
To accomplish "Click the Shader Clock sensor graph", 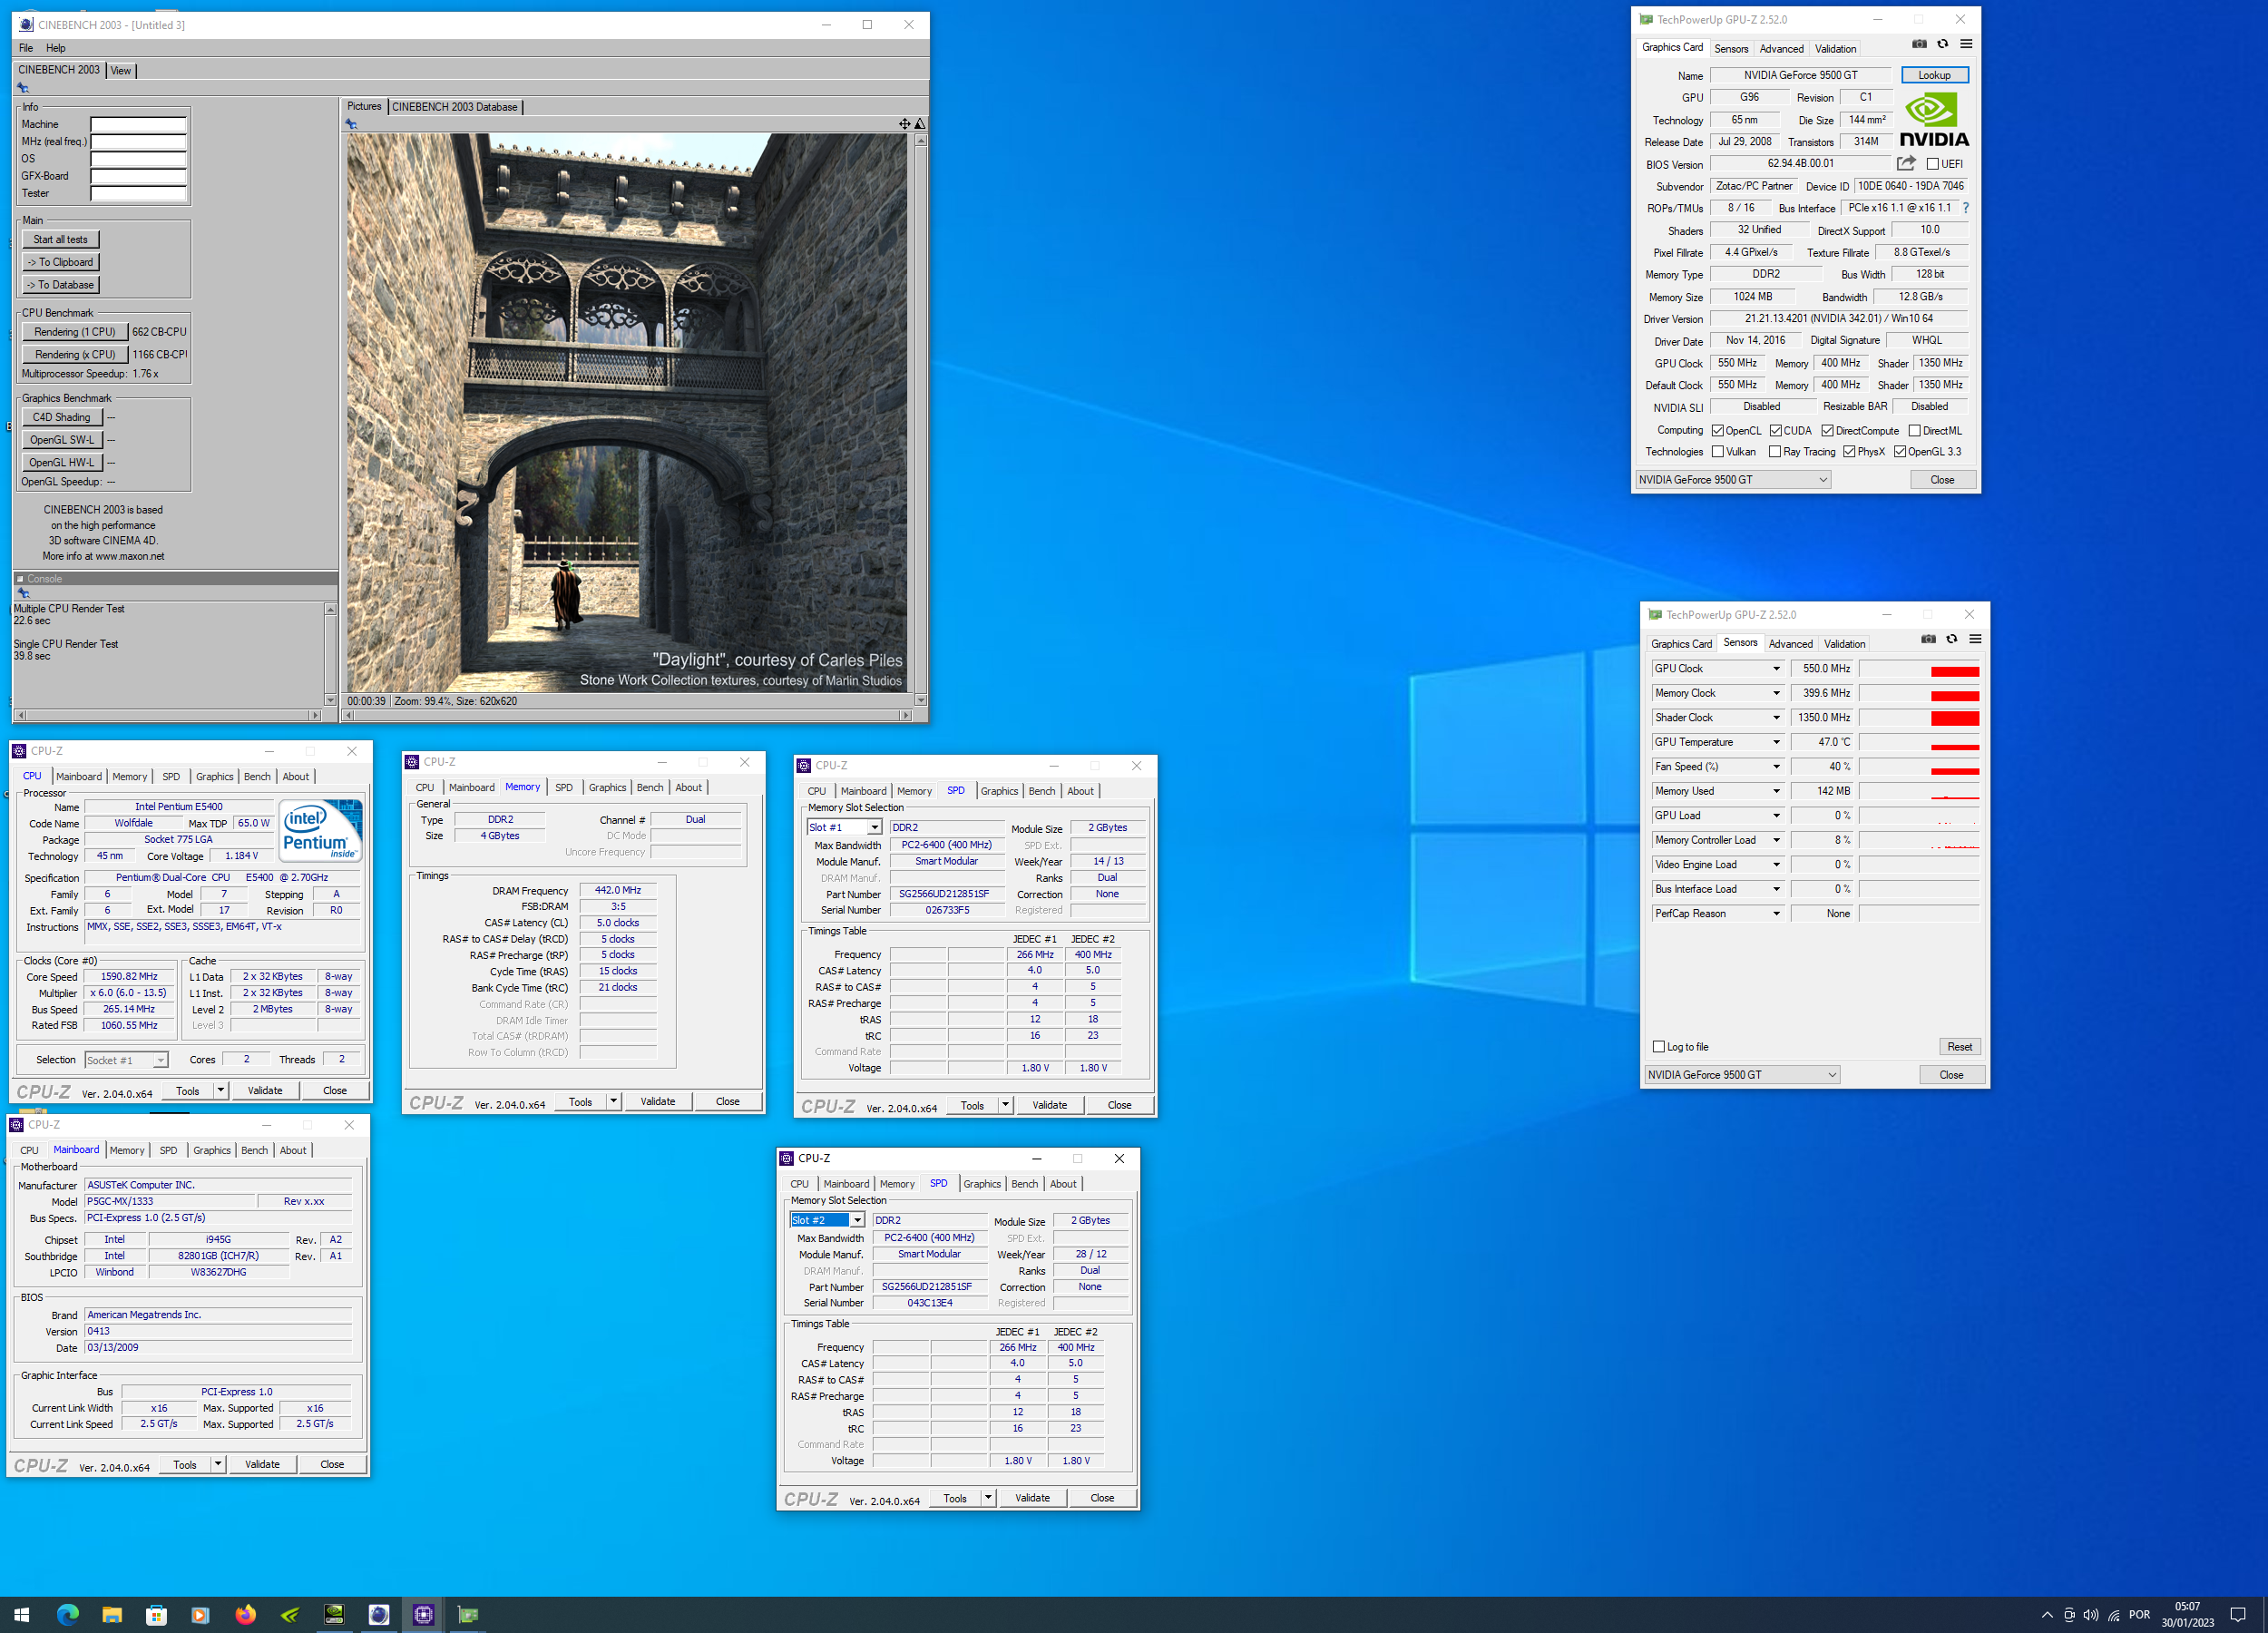I will pyautogui.click(x=1918, y=718).
